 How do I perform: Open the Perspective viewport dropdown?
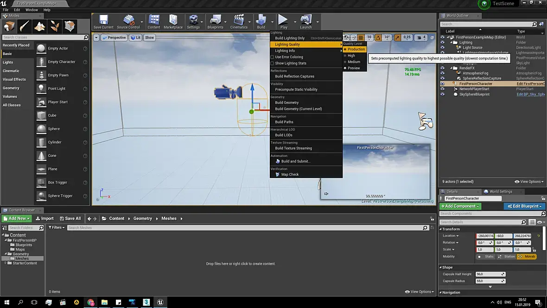coord(114,38)
